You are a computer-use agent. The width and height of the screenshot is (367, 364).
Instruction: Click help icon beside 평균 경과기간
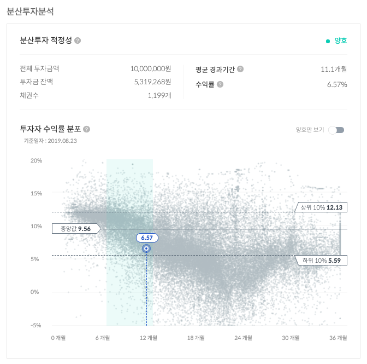pyautogui.click(x=240, y=70)
